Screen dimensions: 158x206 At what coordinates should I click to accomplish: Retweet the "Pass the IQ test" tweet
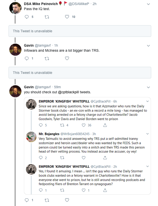point(47,17)
